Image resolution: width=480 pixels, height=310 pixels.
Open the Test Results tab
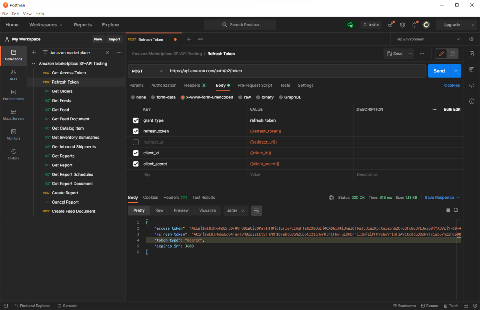204,198
